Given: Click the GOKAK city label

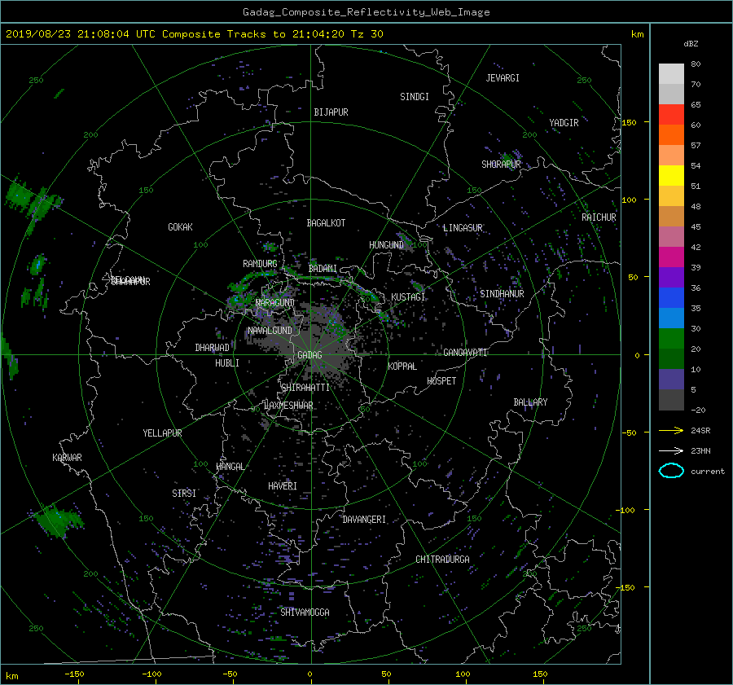Looking at the screenshot, I should pos(180,226).
